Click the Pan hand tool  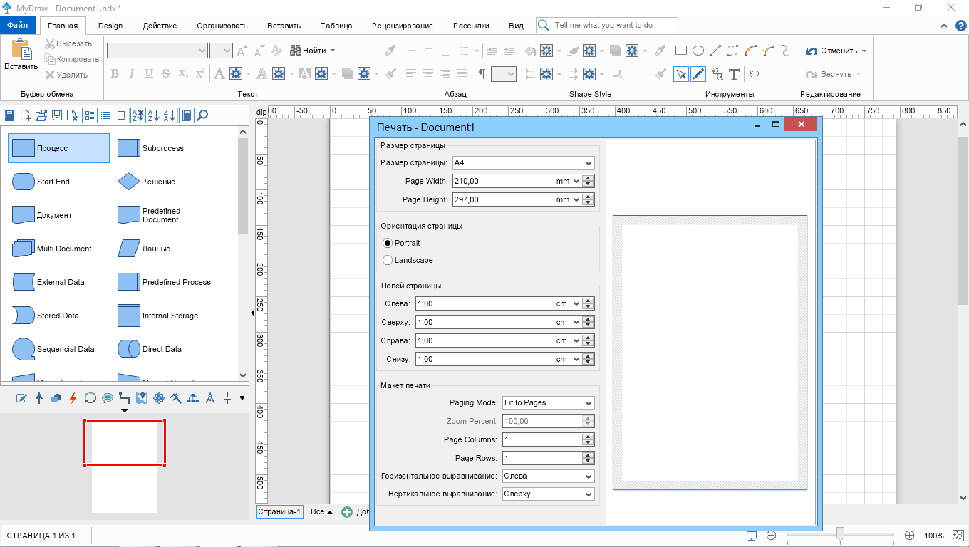click(754, 74)
